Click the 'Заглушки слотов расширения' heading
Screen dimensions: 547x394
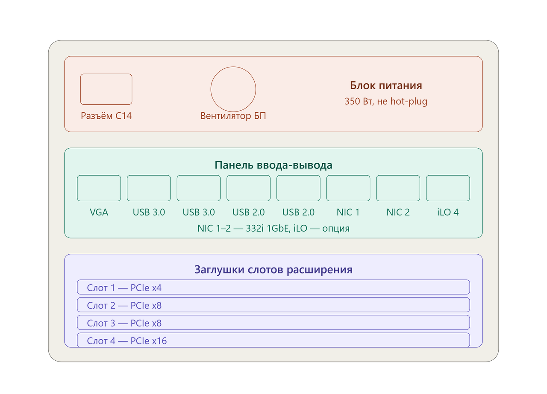273,270
